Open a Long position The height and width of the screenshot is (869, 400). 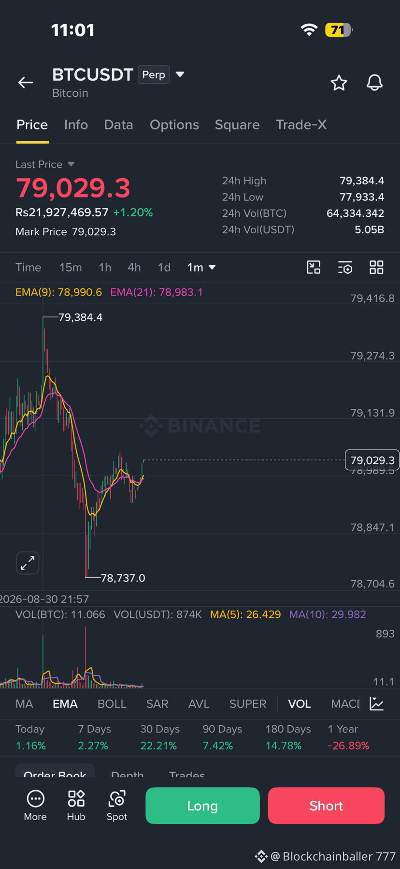click(202, 806)
